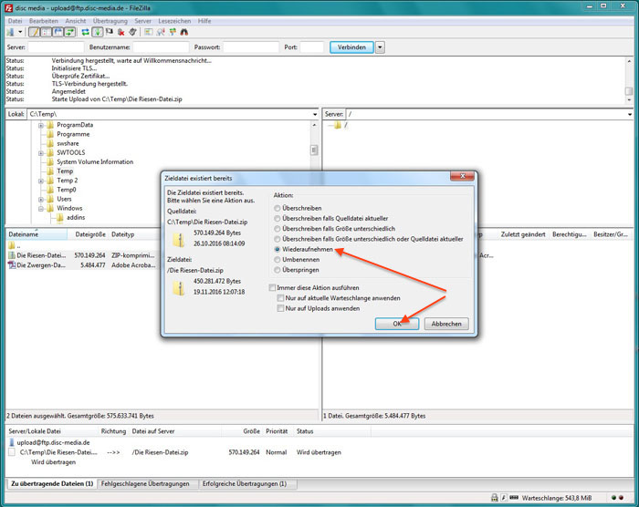Toggle the transfer queue display icon
This screenshot has width=639, height=507.
70,32
